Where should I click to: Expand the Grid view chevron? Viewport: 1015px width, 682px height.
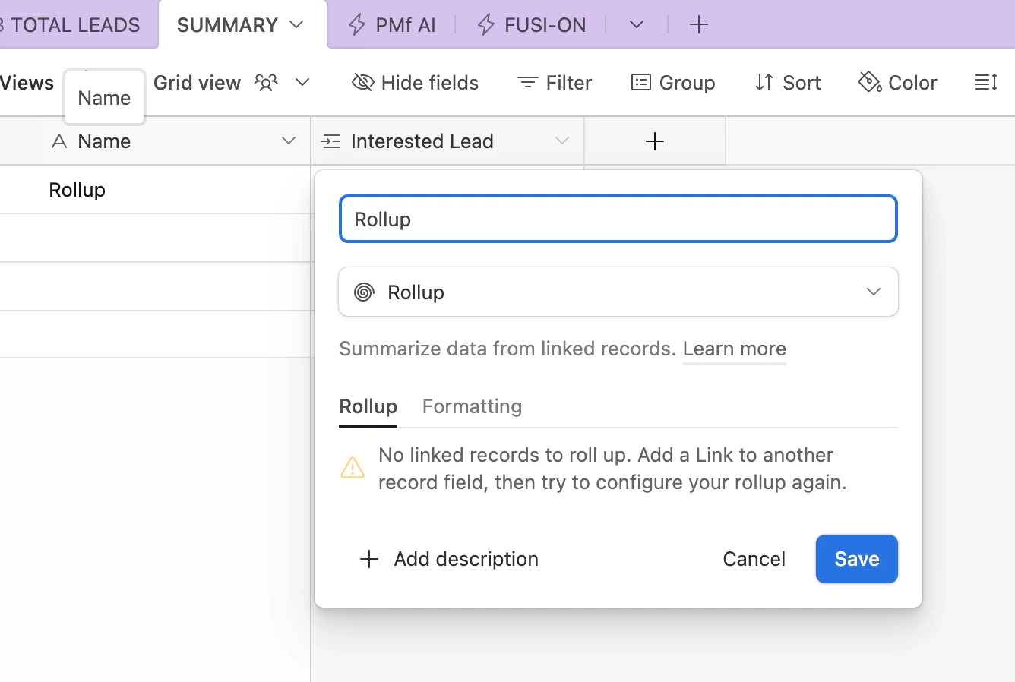coord(302,82)
